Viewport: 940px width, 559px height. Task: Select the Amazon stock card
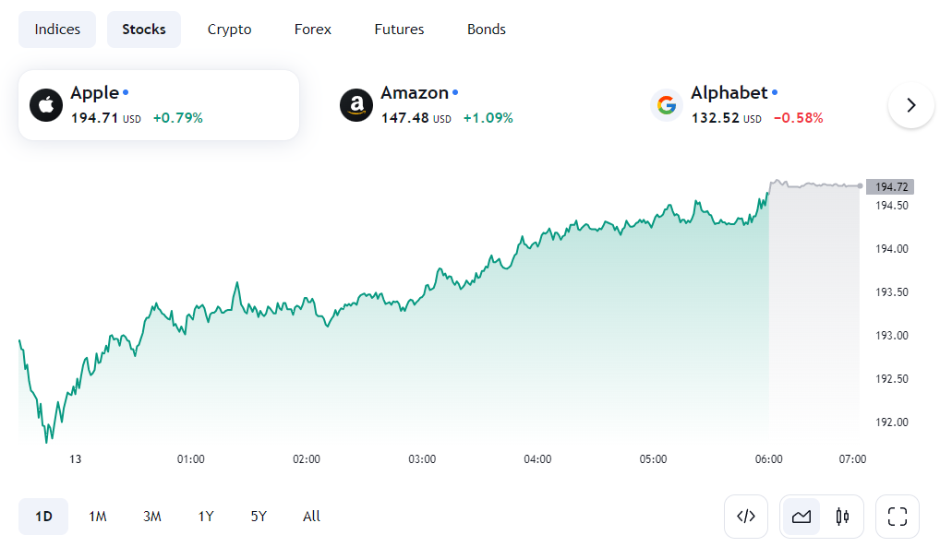pos(469,105)
